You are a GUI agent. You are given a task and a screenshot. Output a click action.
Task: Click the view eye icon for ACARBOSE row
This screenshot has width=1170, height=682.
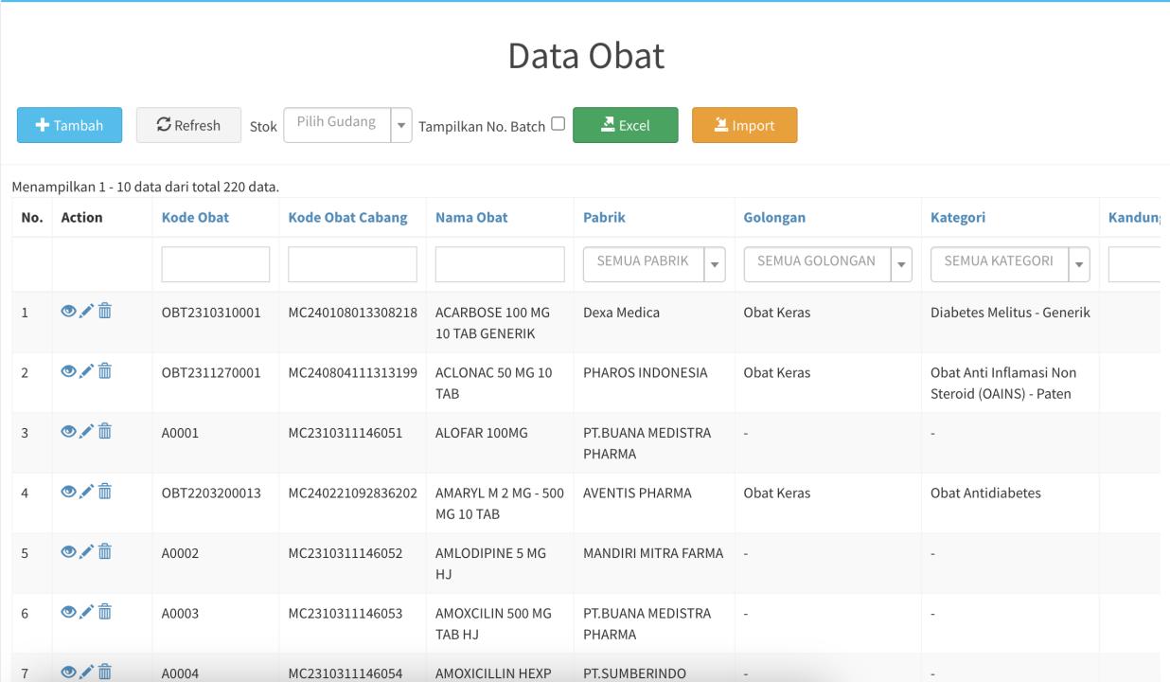pyautogui.click(x=68, y=311)
